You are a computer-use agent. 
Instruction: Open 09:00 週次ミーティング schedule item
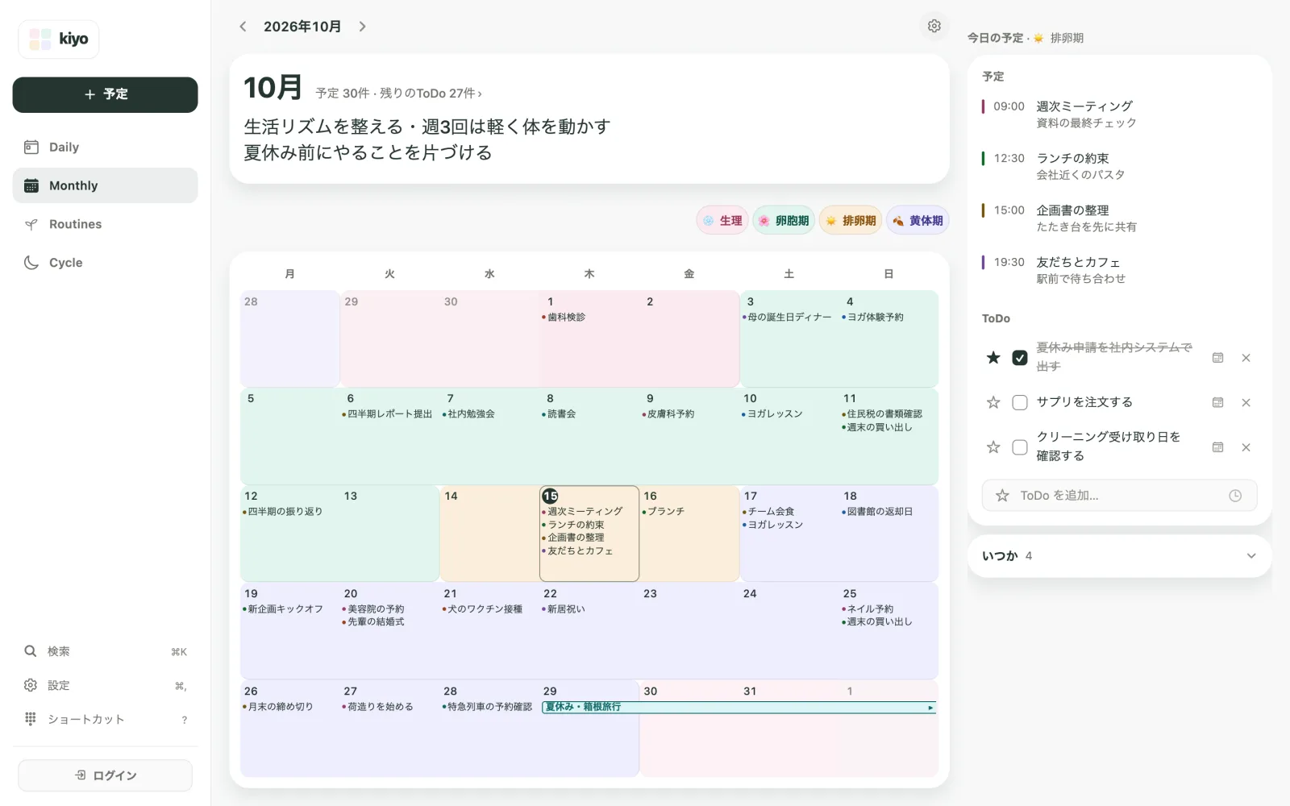tap(1119, 114)
